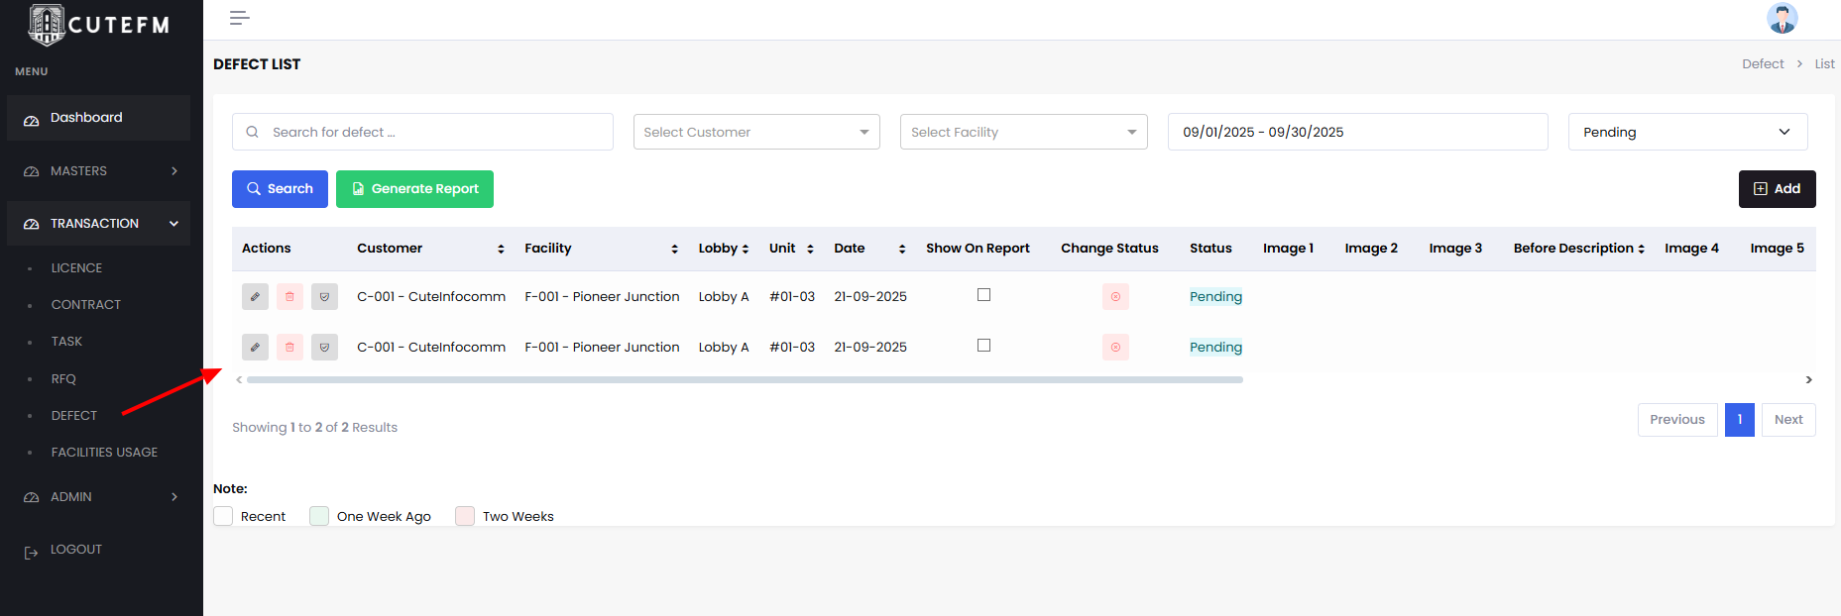Open the Select Facility dropdown

1023,132
